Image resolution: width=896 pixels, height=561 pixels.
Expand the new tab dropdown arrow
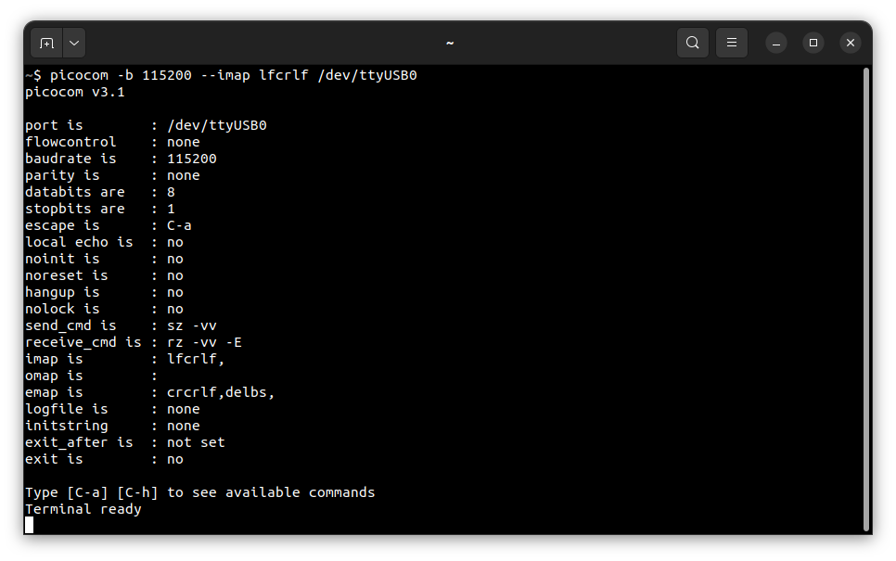(74, 43)
